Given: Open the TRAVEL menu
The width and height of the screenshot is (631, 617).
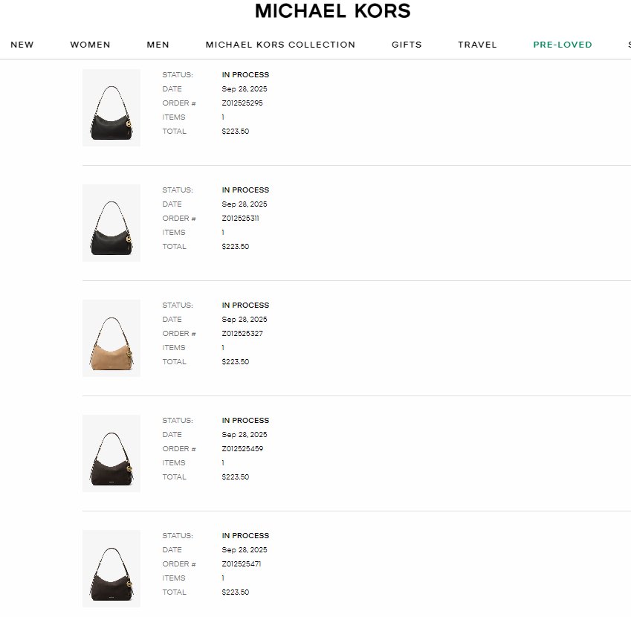Looking at the screenshot, I should tap(477, 45).
